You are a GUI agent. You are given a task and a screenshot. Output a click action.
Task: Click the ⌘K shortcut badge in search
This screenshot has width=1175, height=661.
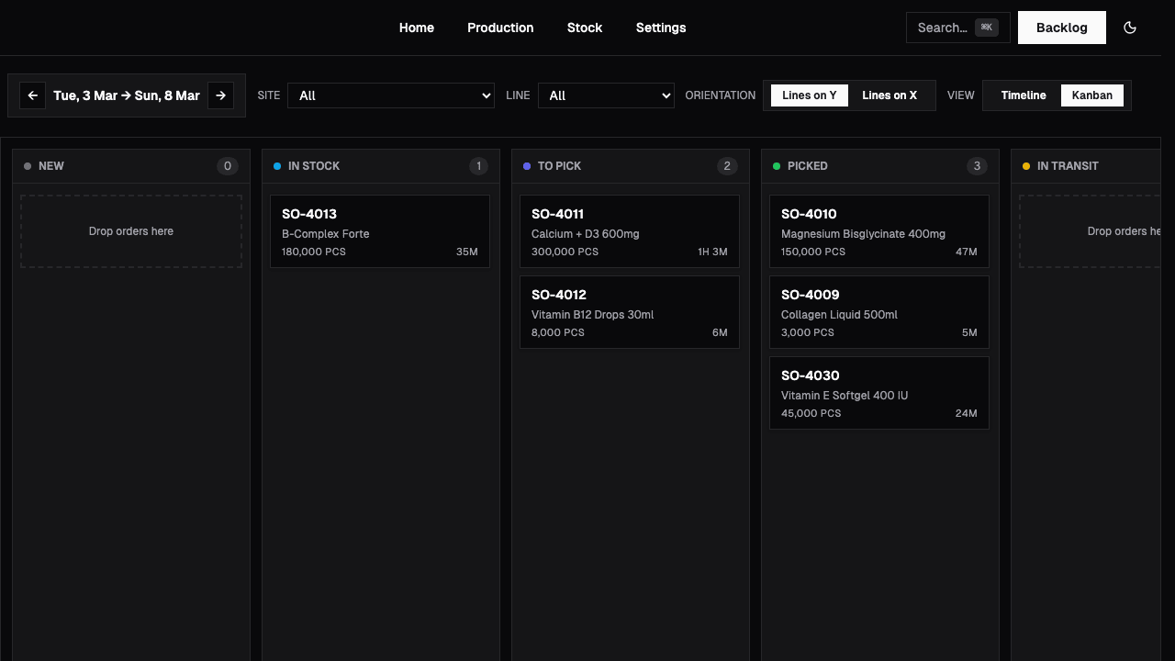tap(987, 27)
